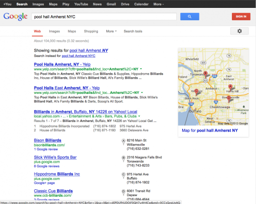Click the red SIGN IN button
Image resolution: width=256 pixels, height=204 pixels.
click(x=241, y=17)
